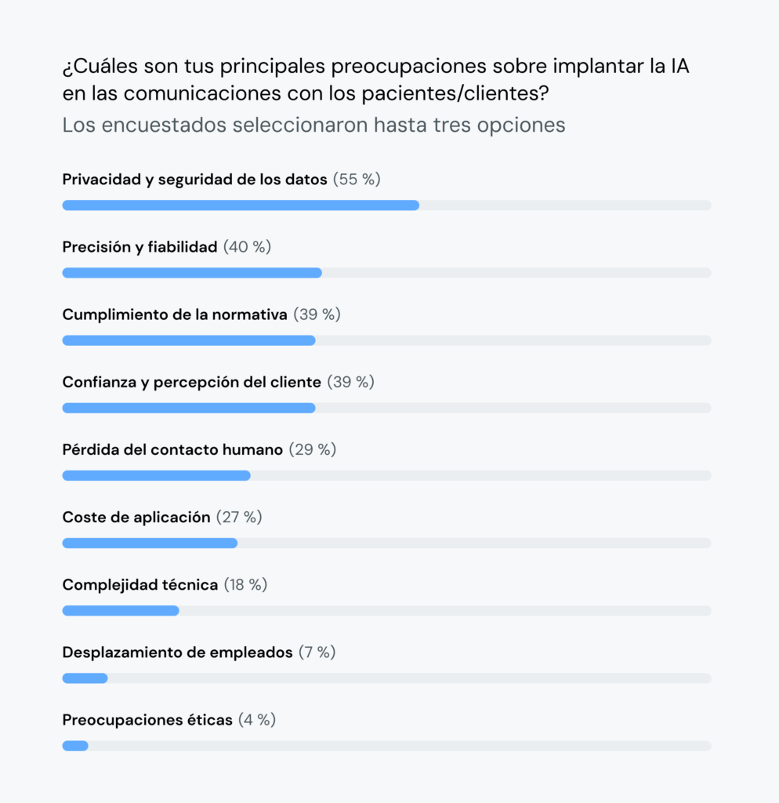Select the 'Cumplimiento de la normativa' label

click(x=175, y=314)
